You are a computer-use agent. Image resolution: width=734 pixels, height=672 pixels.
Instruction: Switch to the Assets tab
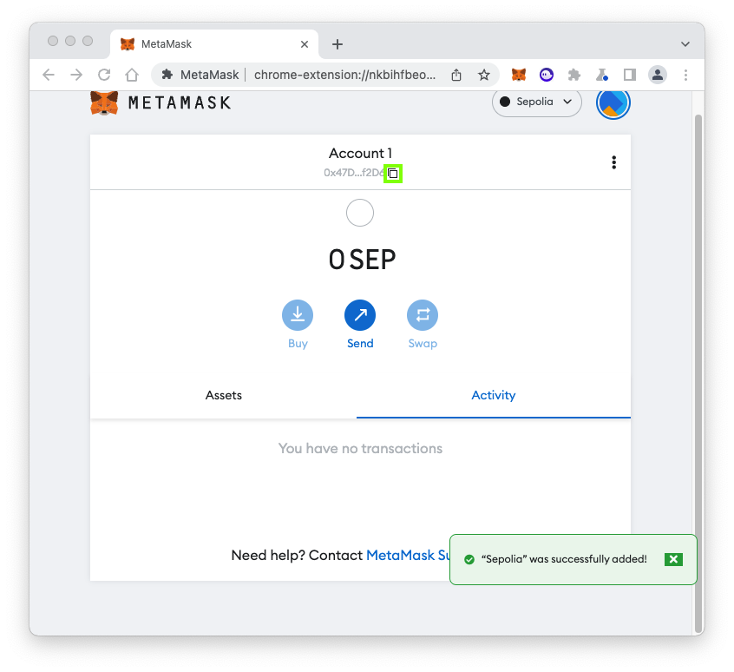point(223,395)
